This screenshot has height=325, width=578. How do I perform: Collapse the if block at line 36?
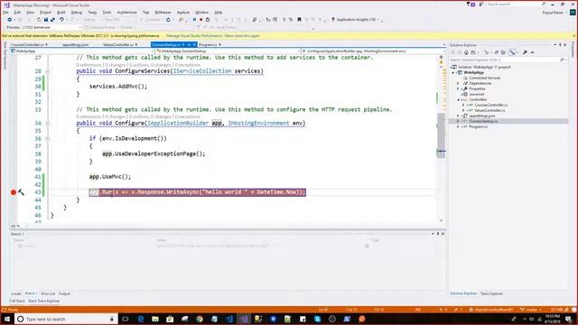48,138
